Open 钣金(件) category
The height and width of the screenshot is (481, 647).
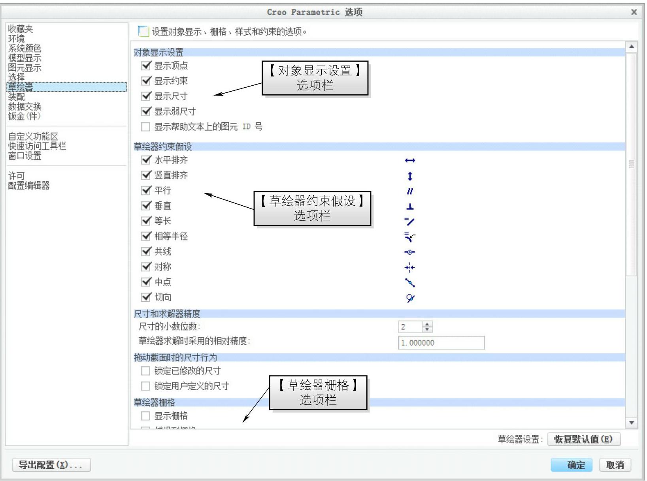pyautogui.click(x=24, y=116)
